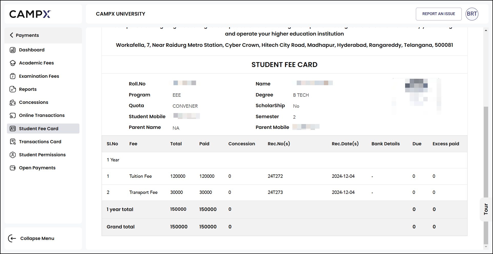
Task: Click the Examination Fees clipboard icon
Action: pos(13,76)
